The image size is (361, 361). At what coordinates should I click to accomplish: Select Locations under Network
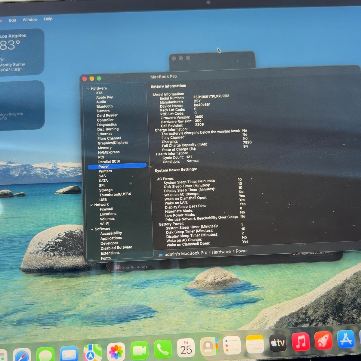tap(108, 214)
